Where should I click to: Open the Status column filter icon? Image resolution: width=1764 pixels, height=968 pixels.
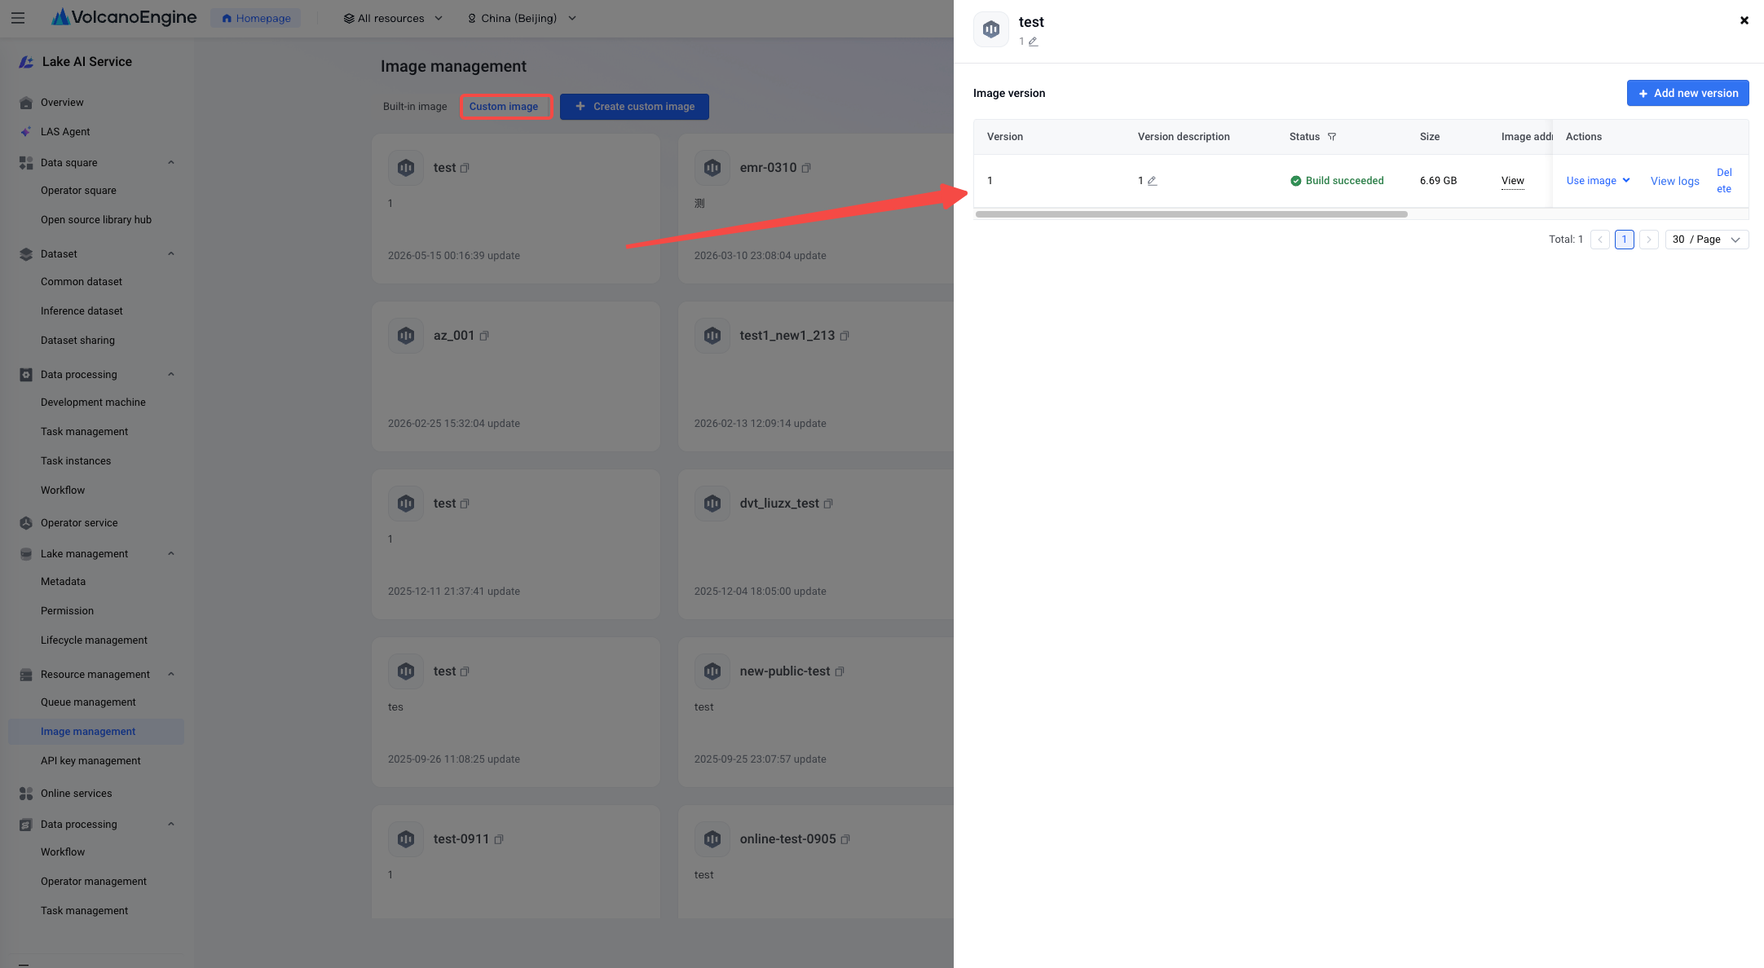1332,137
